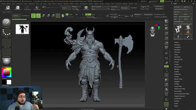
Task: Click the character silhouette thumbnail preview
Action: tap(22, 29)
